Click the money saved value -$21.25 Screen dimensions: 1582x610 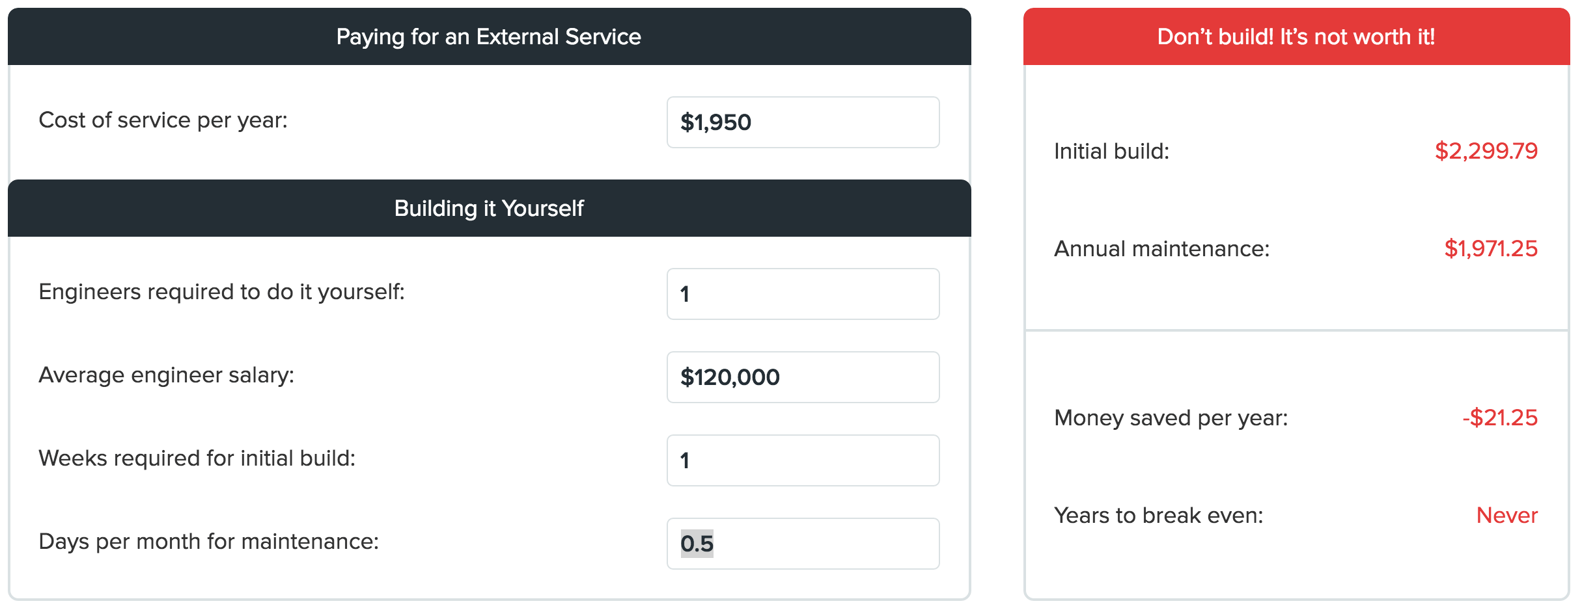click(1499, 418)
